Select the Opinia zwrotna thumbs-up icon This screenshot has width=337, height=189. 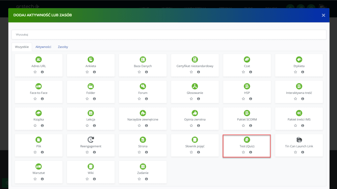[x=195, y=113]
